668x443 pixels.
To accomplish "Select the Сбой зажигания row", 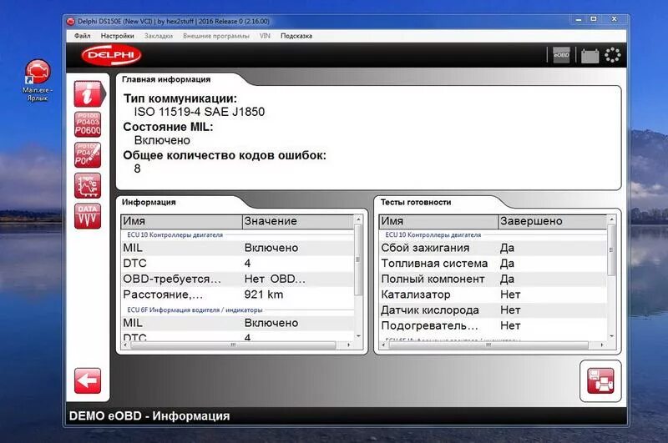I will pyautogui.click(x=493, y=248).
